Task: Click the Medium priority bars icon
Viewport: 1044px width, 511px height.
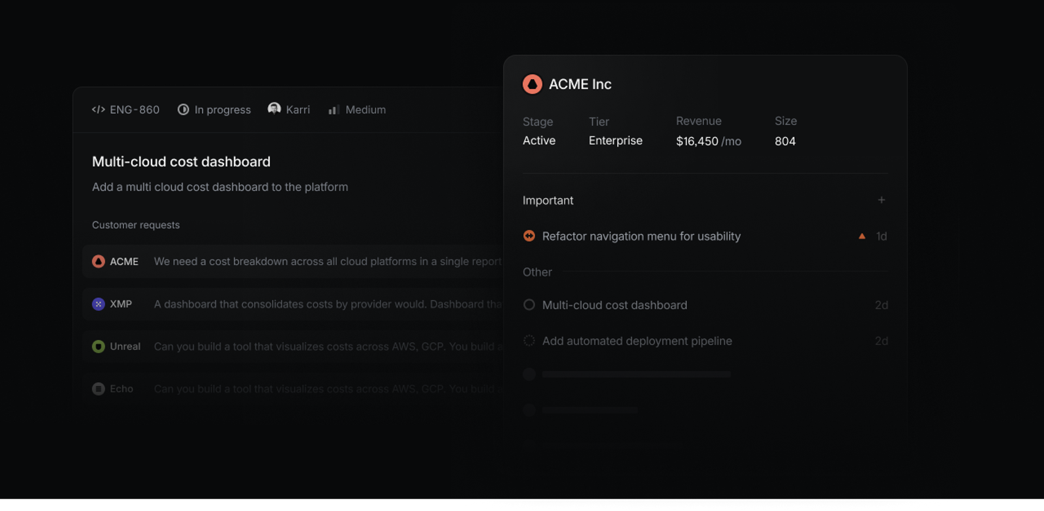Action: tap(333, 109)
